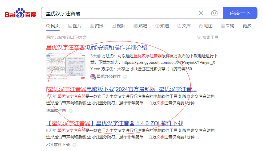Open result 星优汉字注音器 1.4.0-ZOL软件下载
263x151 pixels.
point(115,123)
